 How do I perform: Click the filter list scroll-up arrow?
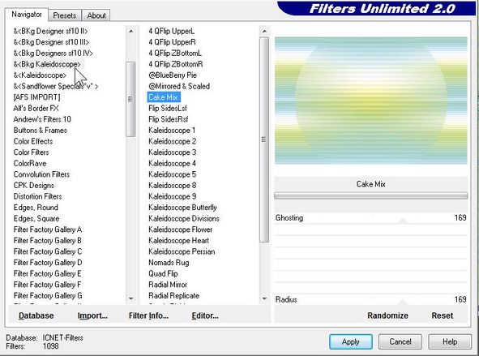[264, 31]
